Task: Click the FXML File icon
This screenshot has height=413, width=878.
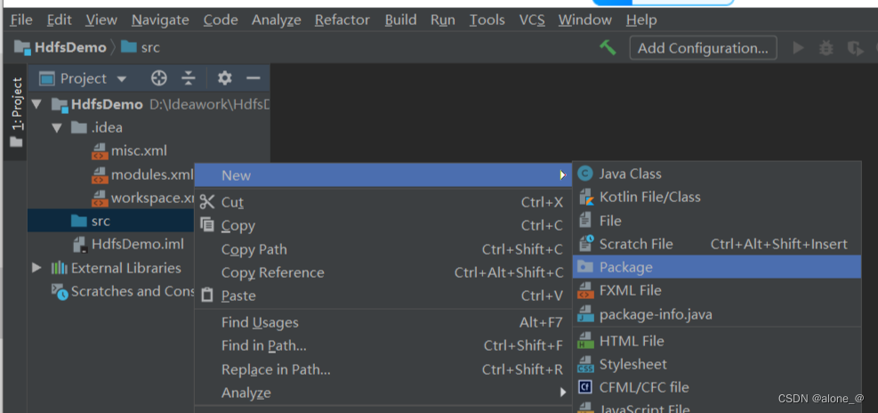Action: [x=585, y=290]
